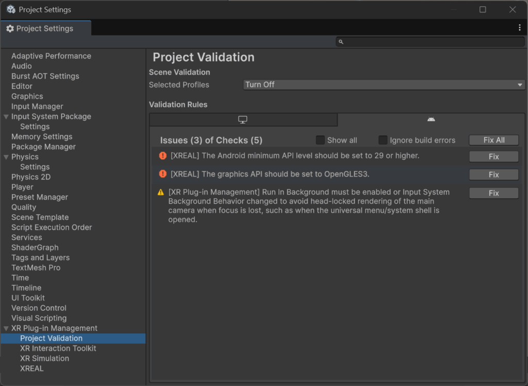Click warning icon for Run In Background issue
528x386 pixels.
coord(161,192)
